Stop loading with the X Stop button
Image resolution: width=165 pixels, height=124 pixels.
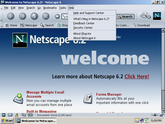[x=46, y=16]
